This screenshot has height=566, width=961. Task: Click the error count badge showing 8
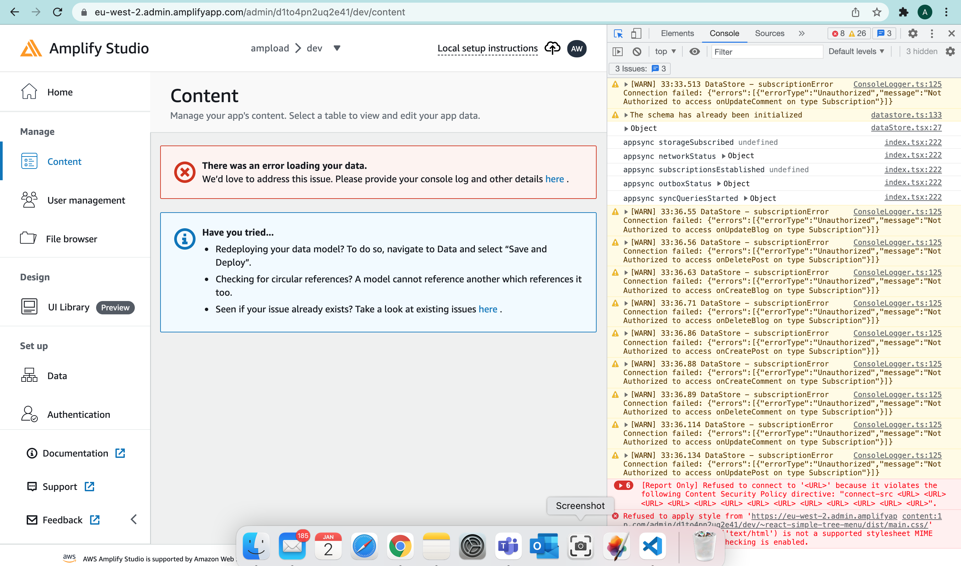click(838, 34)
